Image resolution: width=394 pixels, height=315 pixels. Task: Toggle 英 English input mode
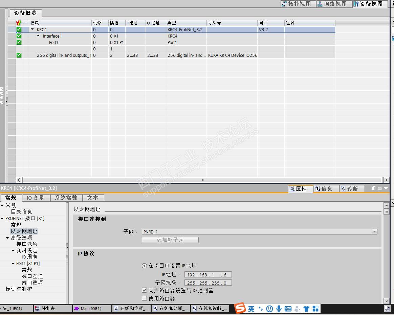[251, 309]
